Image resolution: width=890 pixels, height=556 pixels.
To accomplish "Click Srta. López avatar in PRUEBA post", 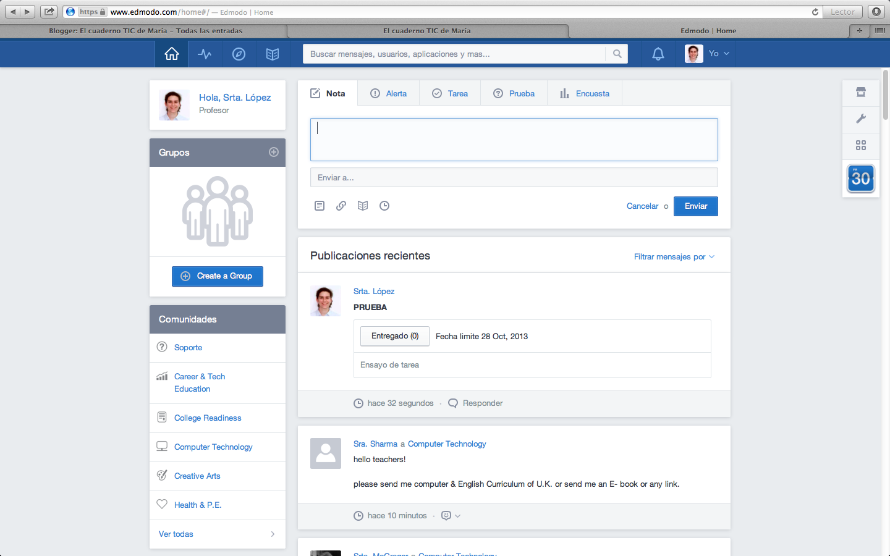I will click(x=326, y=301).
